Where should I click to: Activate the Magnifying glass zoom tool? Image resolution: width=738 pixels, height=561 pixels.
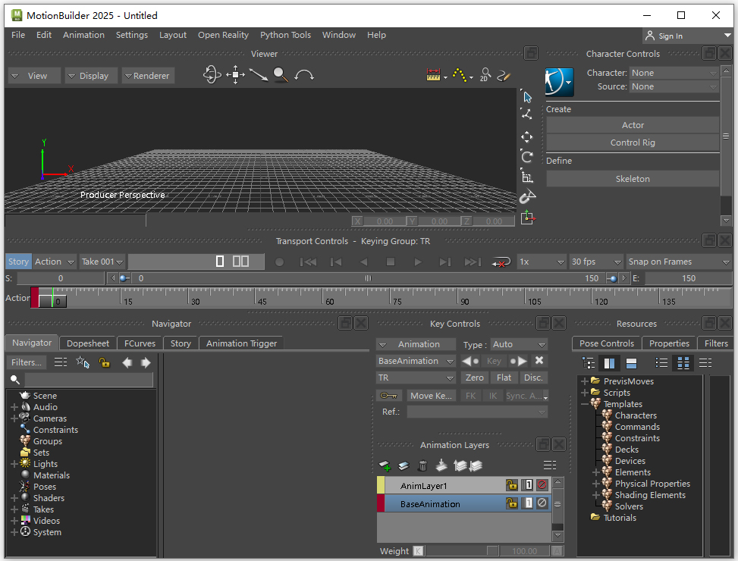pyautogui.click(x=280, y=74)
